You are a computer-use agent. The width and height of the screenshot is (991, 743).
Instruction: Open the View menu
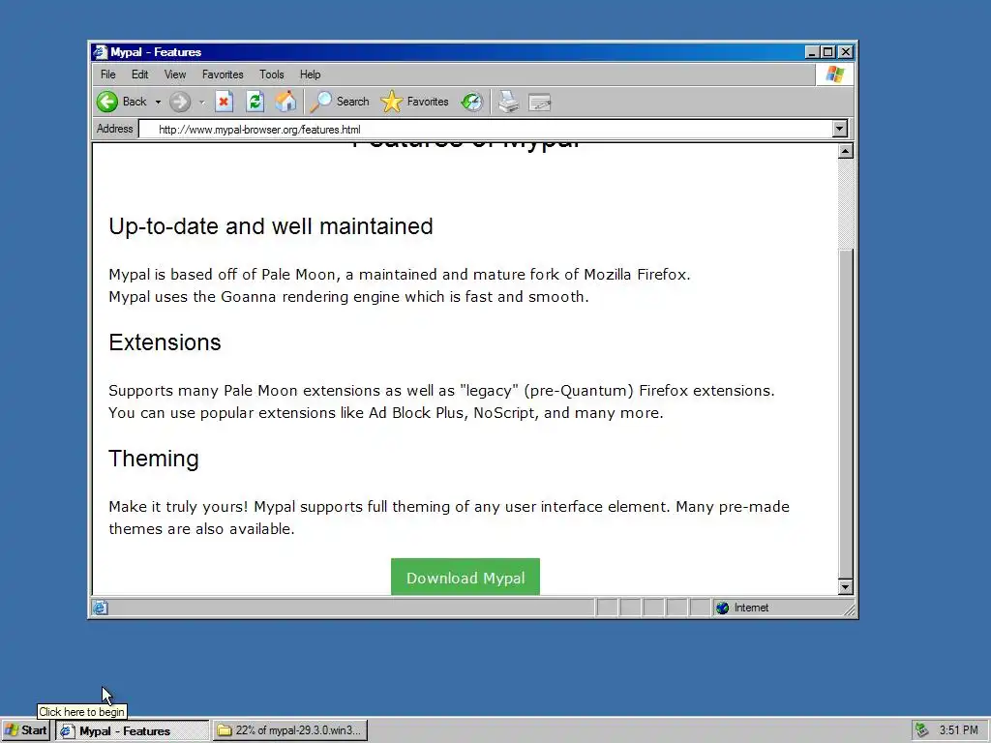(x=175, y=74)
